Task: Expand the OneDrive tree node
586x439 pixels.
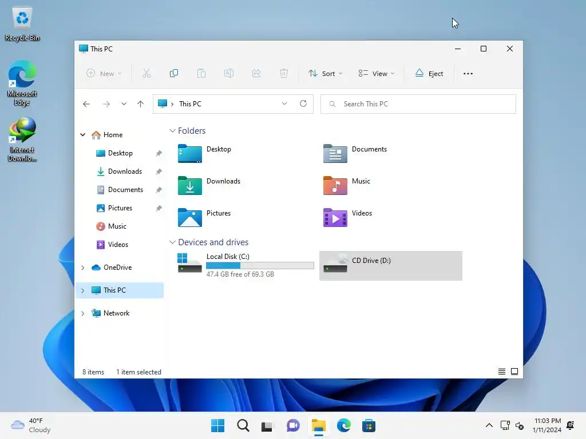Action: coord(82,268)
